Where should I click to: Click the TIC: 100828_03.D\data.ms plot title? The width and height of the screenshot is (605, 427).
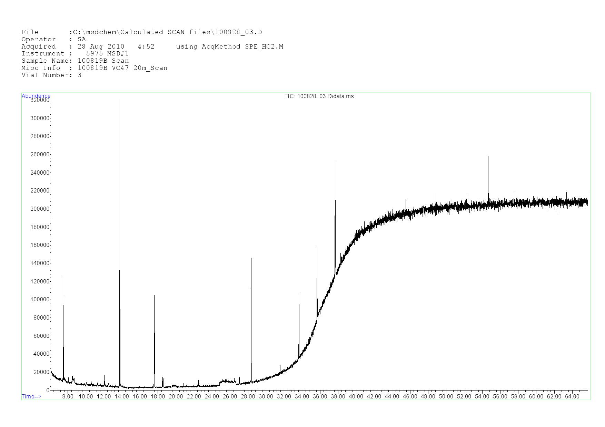click(x=319, y=96)
